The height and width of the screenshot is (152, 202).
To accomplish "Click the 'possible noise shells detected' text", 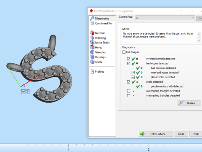I will pos(167,87).
